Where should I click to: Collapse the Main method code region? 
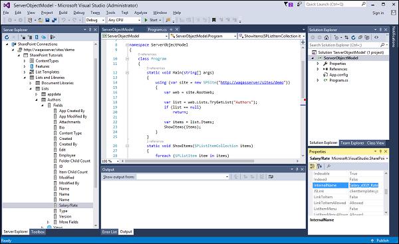(x=127, y=72)
